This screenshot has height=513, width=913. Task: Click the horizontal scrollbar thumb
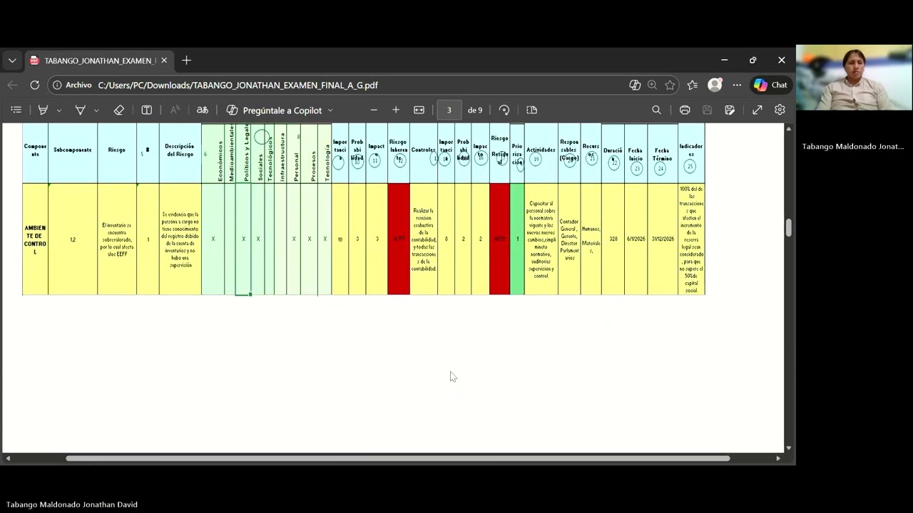[x=398, y=458]
